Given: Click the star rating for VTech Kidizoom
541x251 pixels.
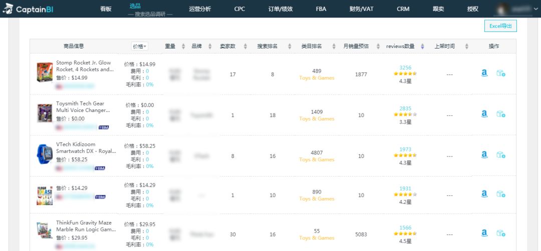Looking at the screenshot, I should tap(405, 155).
